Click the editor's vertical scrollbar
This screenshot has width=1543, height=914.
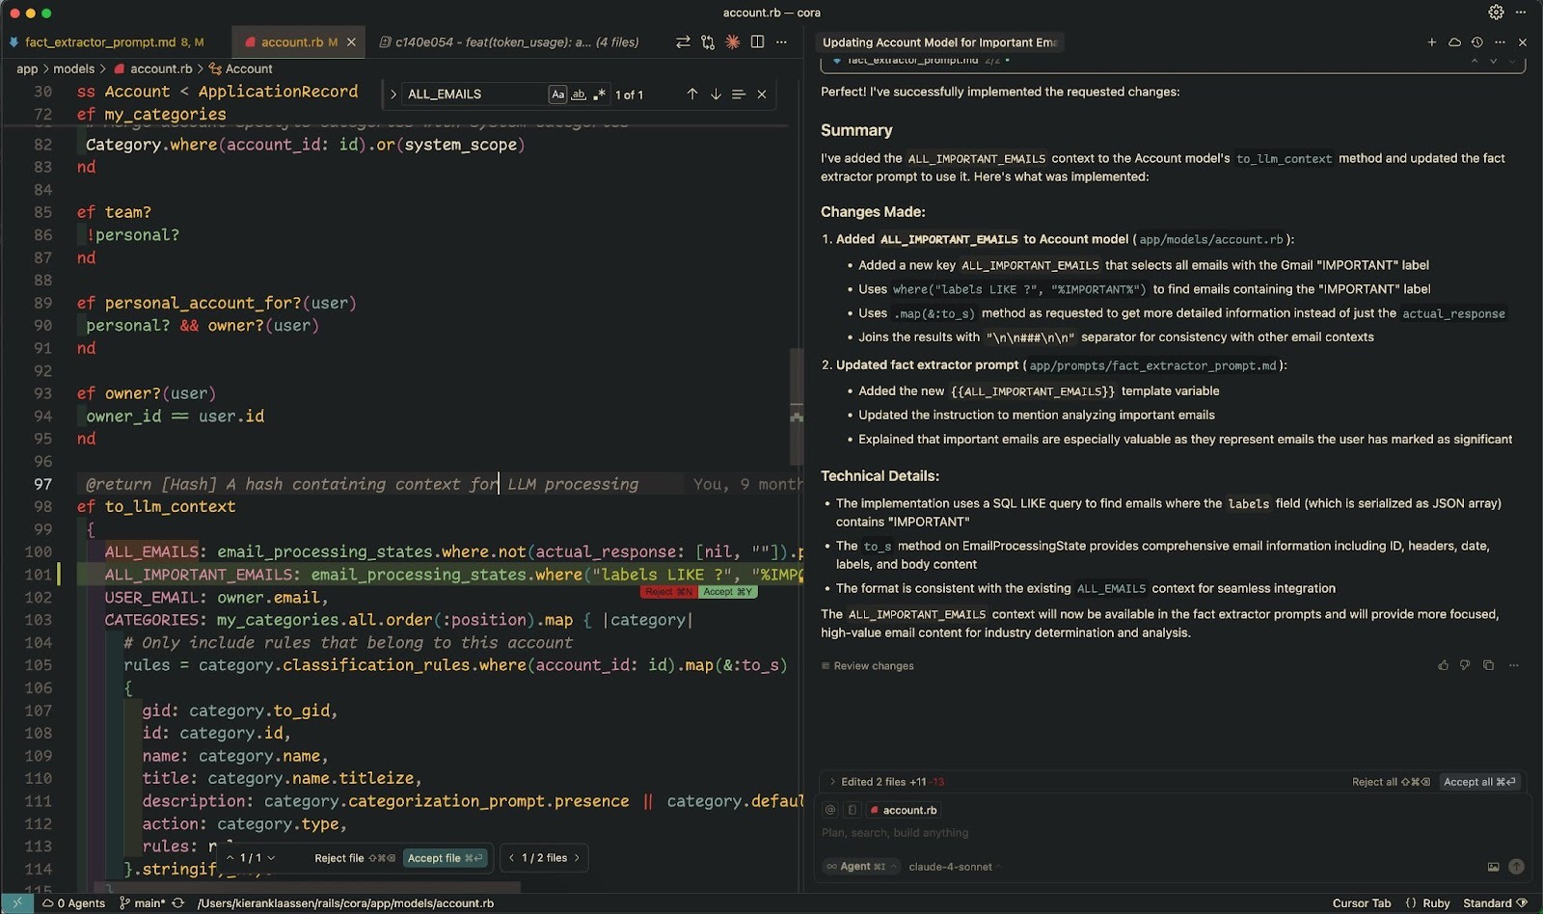[x=797, y=405]
